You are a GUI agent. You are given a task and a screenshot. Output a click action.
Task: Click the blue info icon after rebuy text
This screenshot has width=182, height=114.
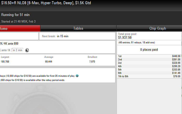[77, 76]
